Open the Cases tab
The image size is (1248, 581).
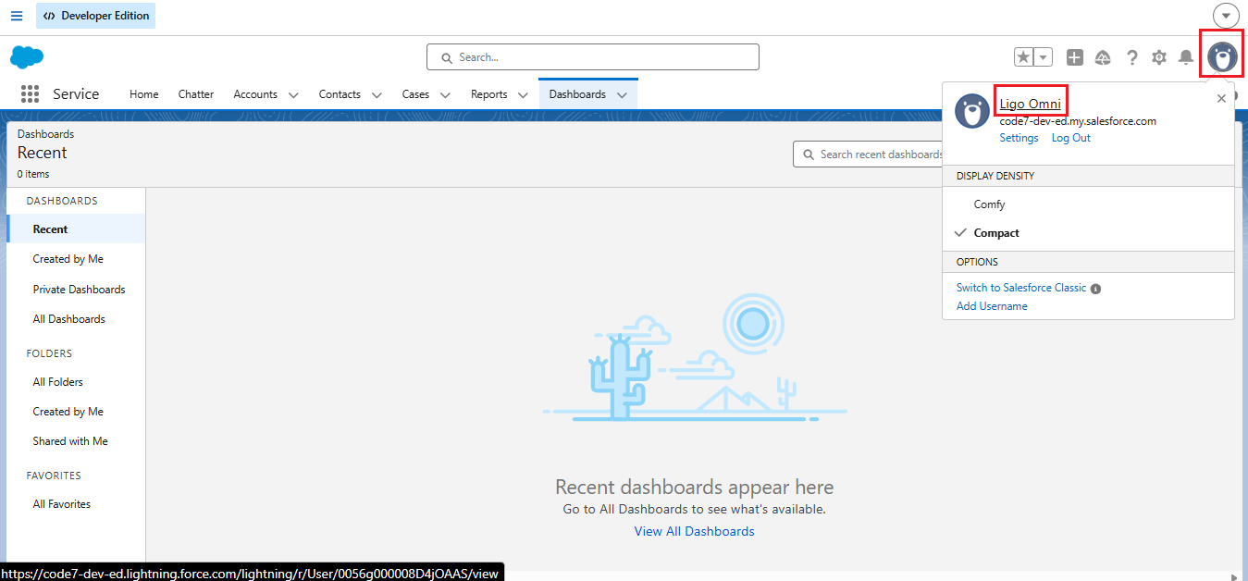(415, 94)
